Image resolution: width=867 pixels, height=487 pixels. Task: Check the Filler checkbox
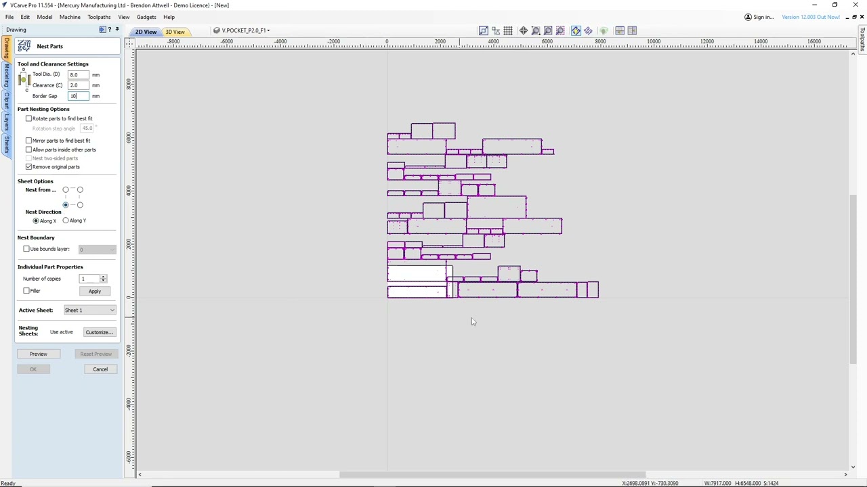tap(26, 291)
